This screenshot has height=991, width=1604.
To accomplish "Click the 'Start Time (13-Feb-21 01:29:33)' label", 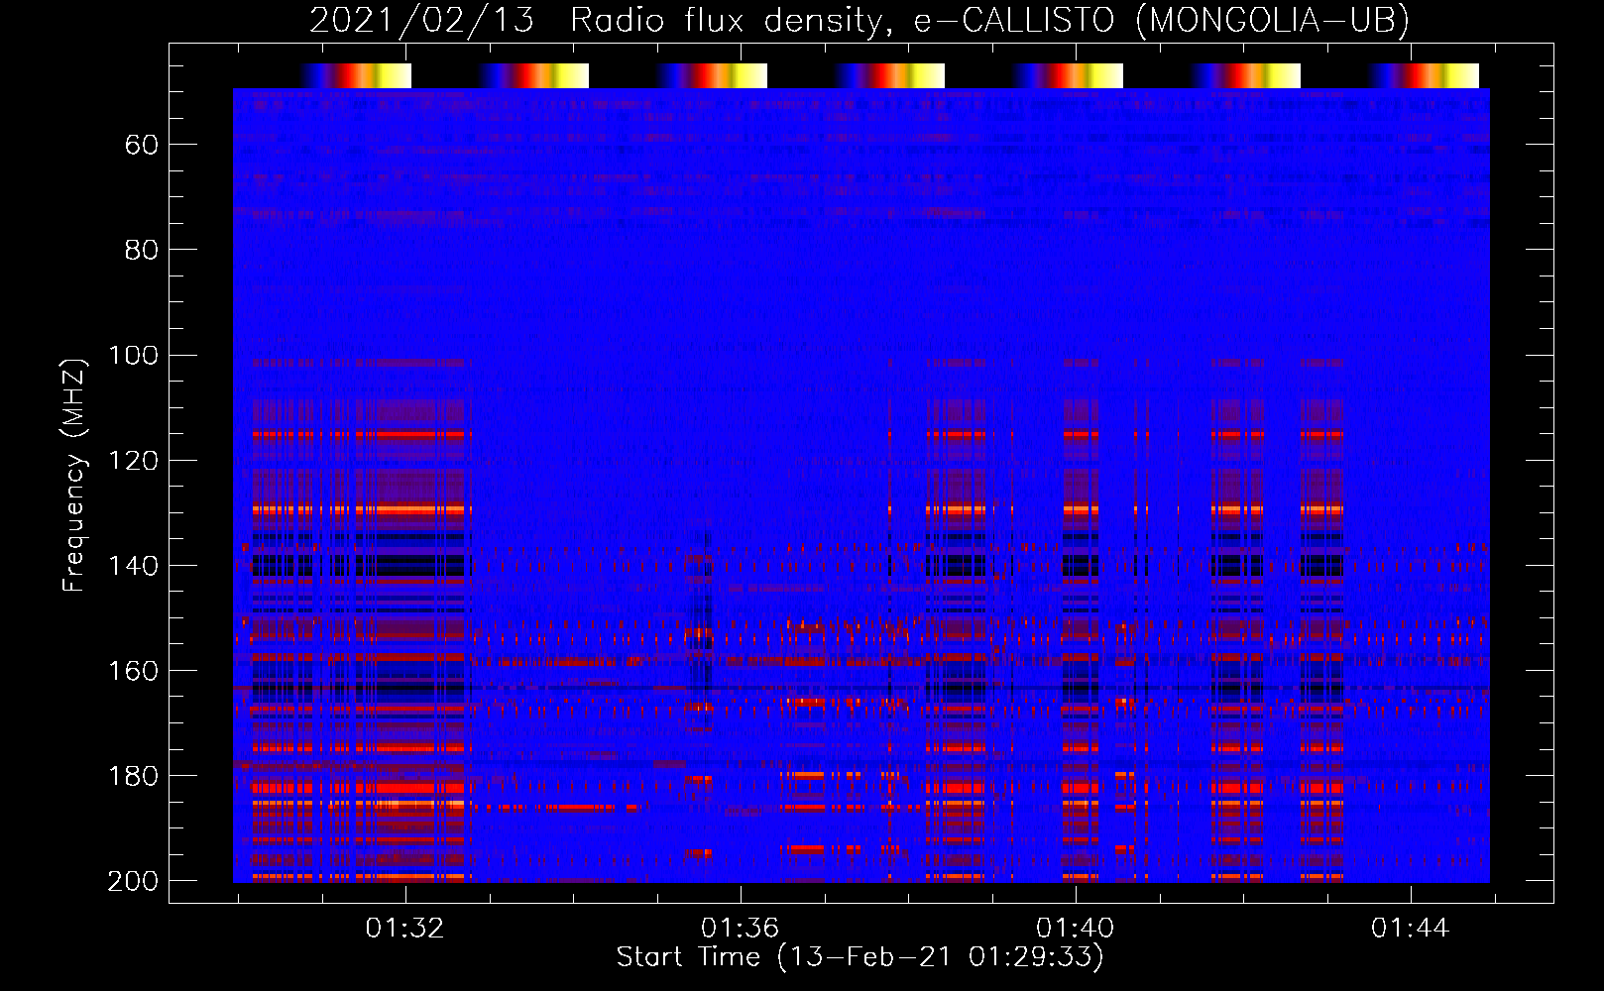I will click(x=859, y=957).
